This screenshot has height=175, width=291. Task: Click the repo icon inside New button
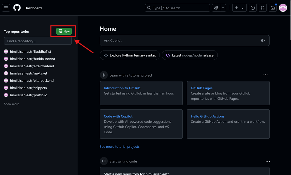(x=60, y=31)
